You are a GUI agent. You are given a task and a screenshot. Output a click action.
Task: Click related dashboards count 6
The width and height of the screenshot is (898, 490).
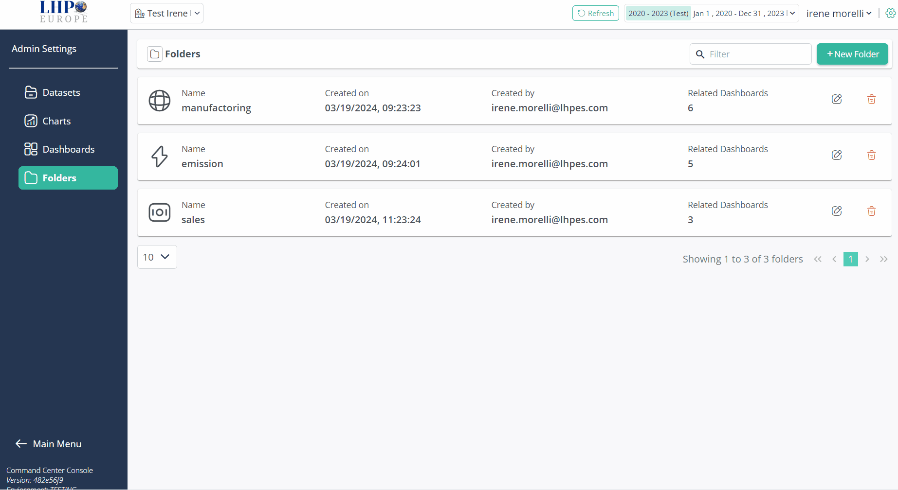click(x=690, y=108)
